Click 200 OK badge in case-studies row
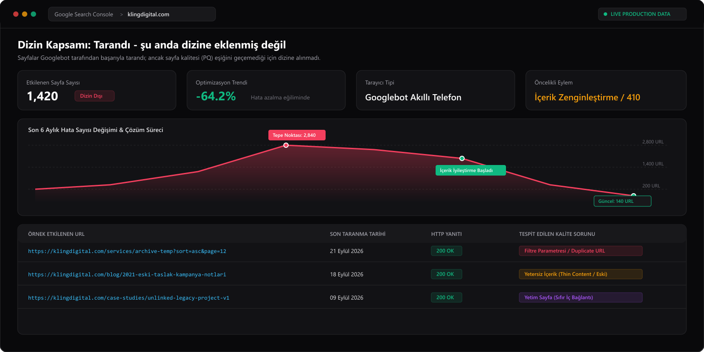The image size is (704, 352). pos(447,297)
